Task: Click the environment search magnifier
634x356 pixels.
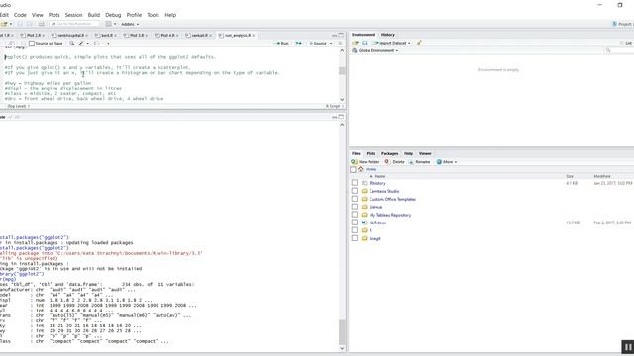Action: pyautogui.click(x=607, y=50)
